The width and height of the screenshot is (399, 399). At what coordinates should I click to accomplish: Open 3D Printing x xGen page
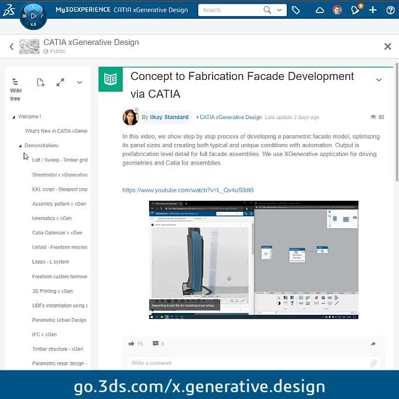tap(52, 291)
